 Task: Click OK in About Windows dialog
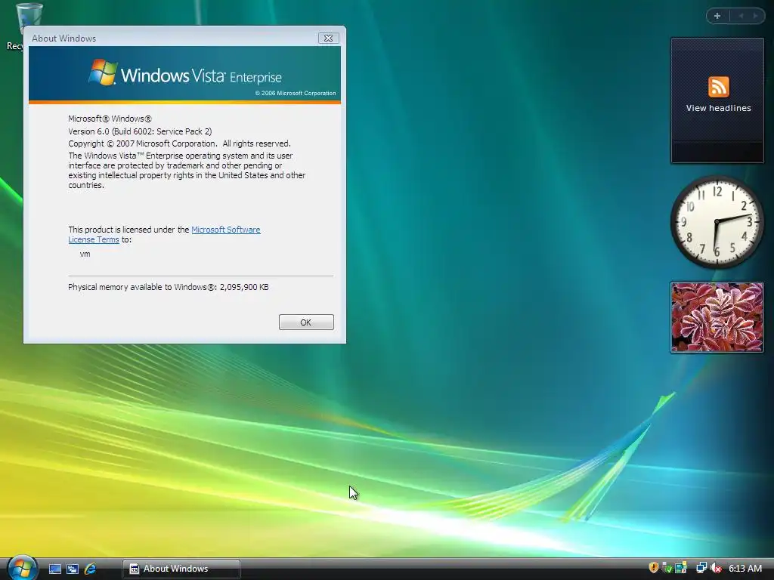(x=306, y=322)
